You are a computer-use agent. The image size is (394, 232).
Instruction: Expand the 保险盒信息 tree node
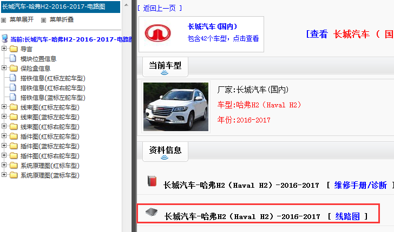pos(4,67)
